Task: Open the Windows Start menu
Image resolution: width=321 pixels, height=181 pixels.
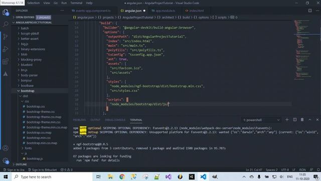Action: [6, 176]
